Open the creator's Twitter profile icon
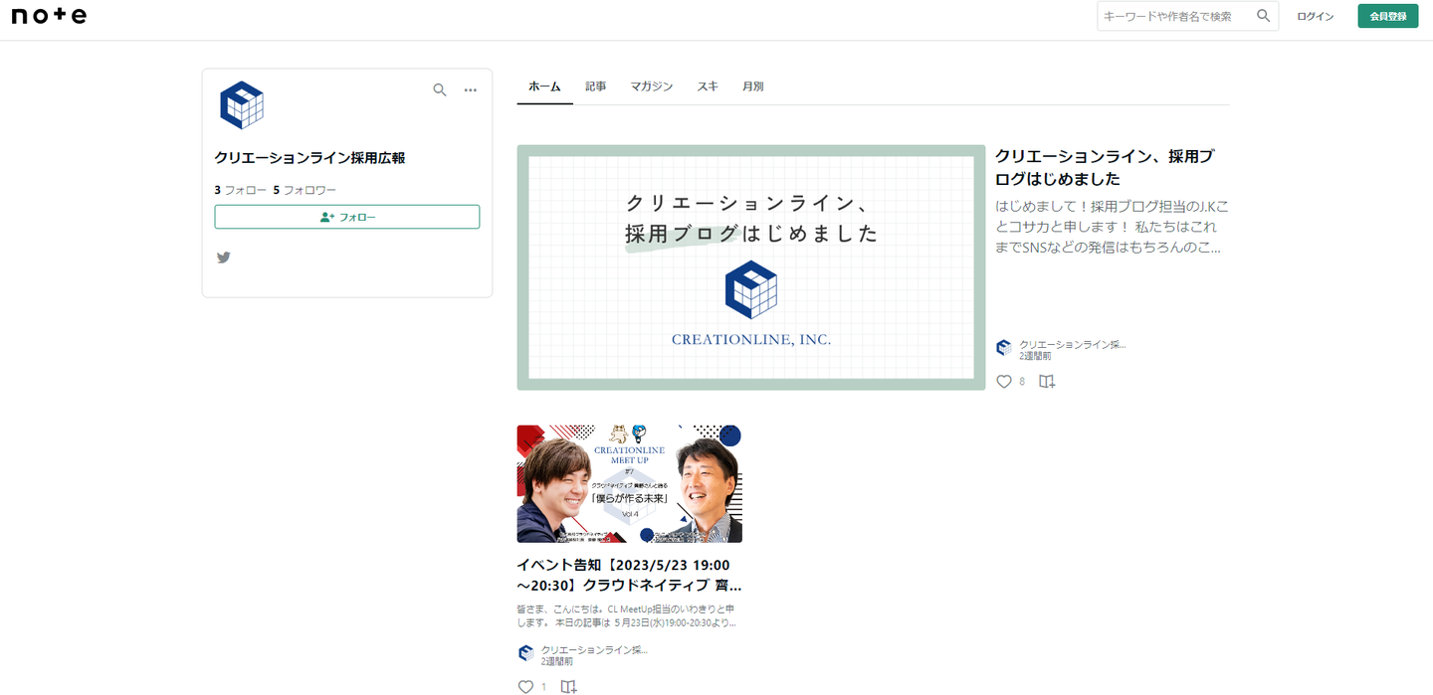Screen dimensions: 1433x695 pos(224,258)
